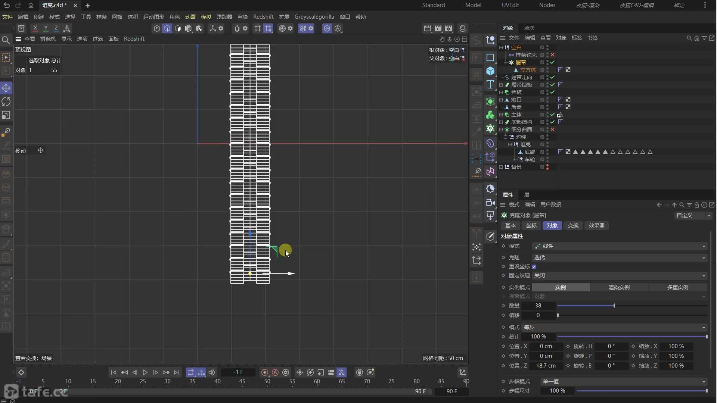The height and width of the screenshot is (403, 717).
Task: Click the search icon in the Object Manager
Action: pos(689,38)
